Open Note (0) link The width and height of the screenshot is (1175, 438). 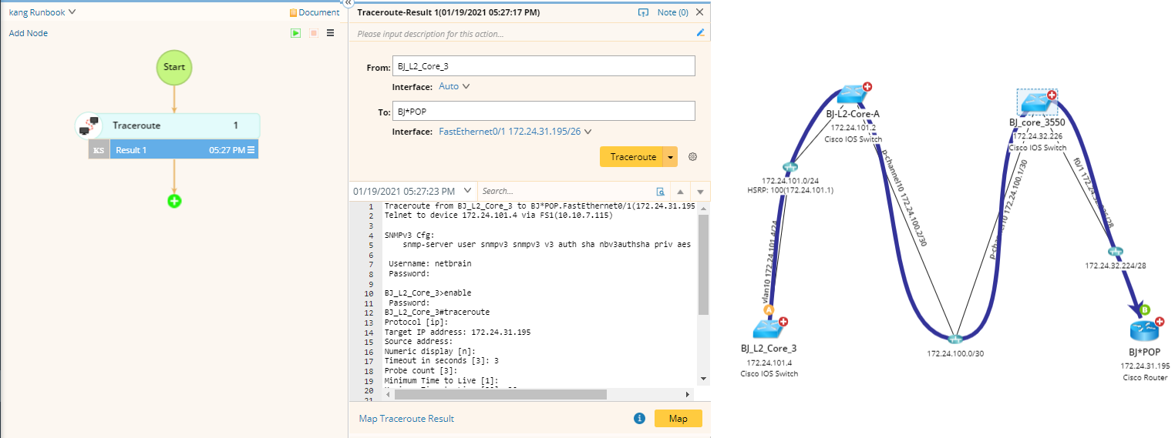[x=672, y=12]
